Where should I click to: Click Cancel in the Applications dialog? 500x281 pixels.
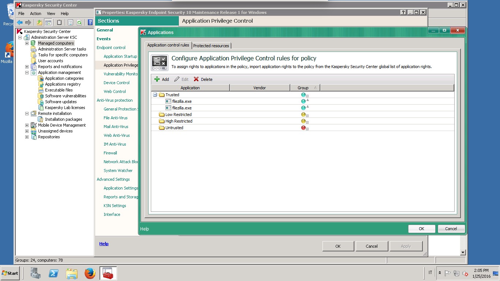point(451,229)
